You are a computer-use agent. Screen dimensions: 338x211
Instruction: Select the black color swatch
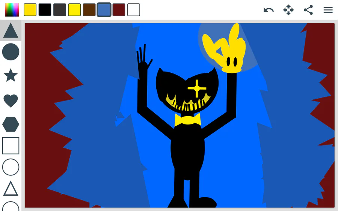pos(45,10)
